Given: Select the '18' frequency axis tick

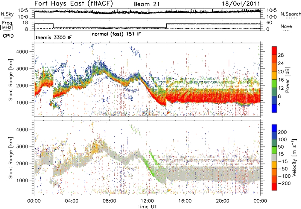Looking at the screenshot, I should coord(25,23).
